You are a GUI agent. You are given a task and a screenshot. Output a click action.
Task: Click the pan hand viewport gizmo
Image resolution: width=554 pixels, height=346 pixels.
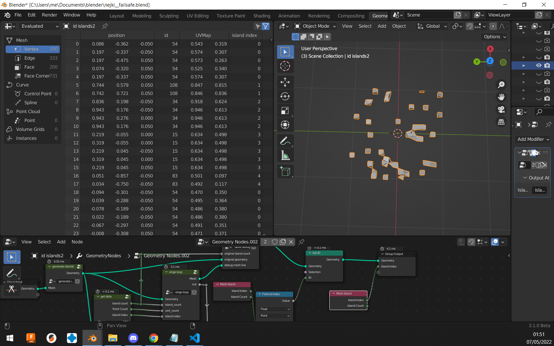pos(501,97)
